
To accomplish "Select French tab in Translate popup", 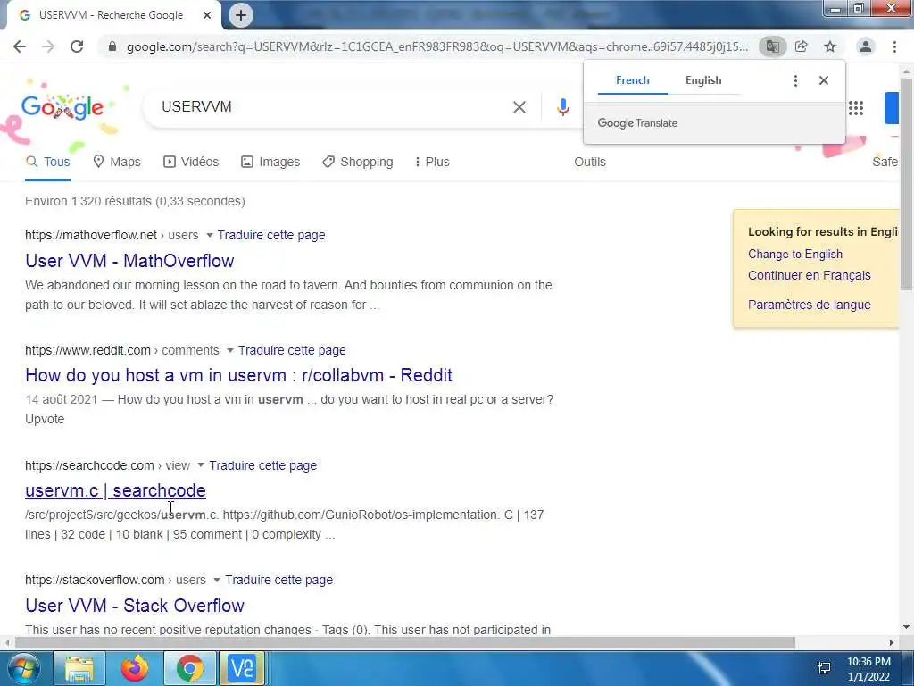I will point(633,80).
